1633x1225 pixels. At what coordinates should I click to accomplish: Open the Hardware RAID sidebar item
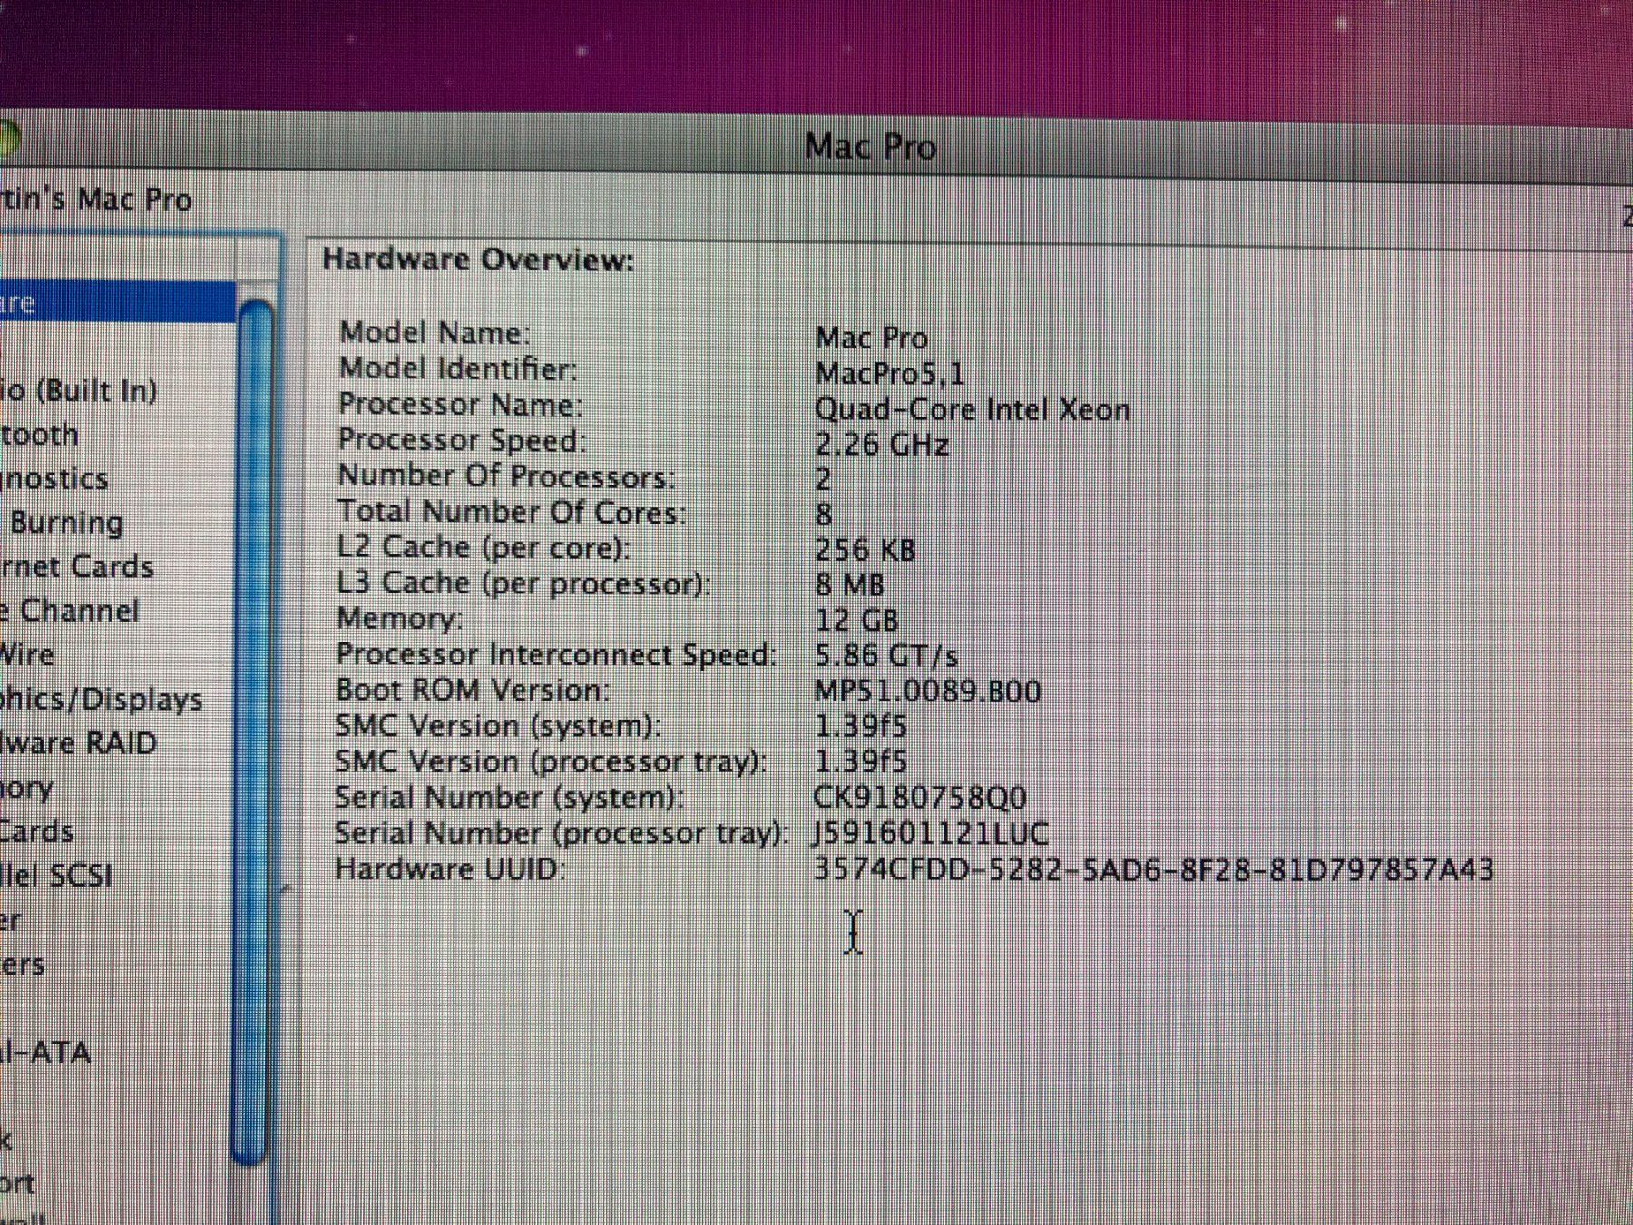(79, 743)
